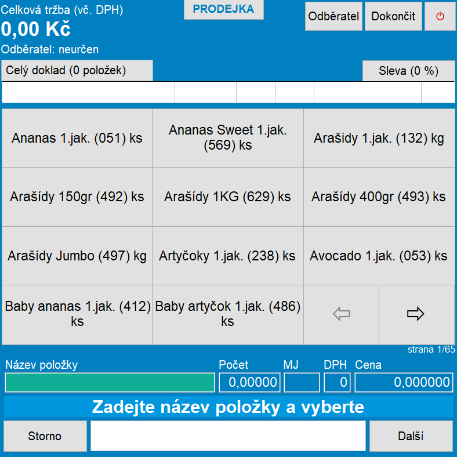This screenshot has width=457, height=457.
Task: Choose Avocado 1.jak. (053) ks
Action: pos(379,256)
